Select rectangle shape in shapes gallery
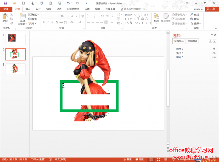 (143, 15)
